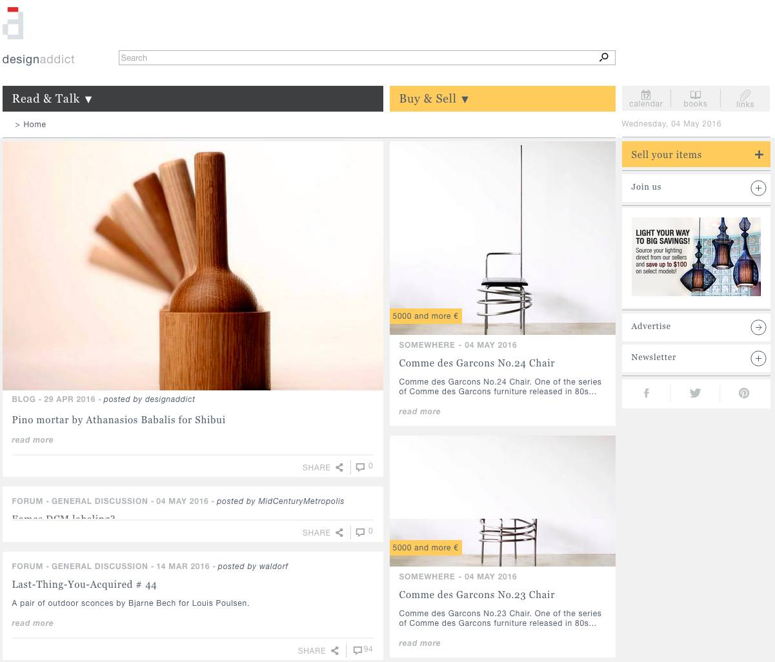Expand the Read & Talk menu
The height and width of the screenshot is (662, 775).
coord(52,99)
